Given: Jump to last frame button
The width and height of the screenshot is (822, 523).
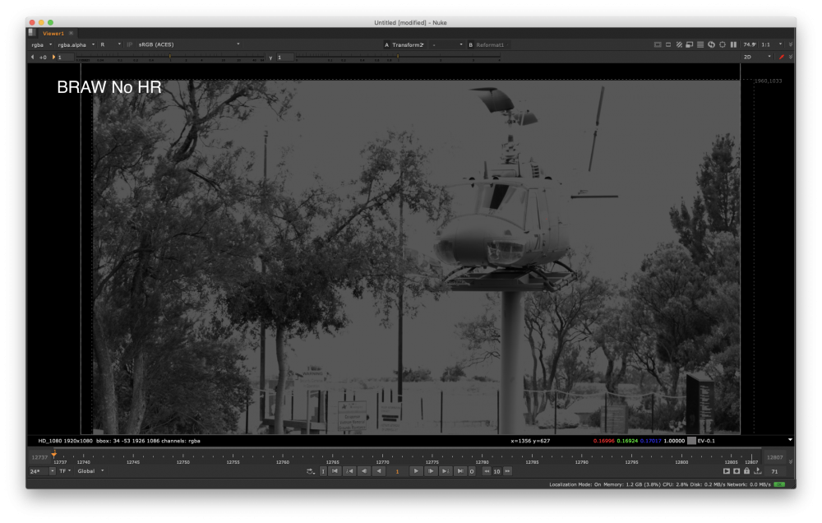Looking at the screenshot, I should [460, 471].
